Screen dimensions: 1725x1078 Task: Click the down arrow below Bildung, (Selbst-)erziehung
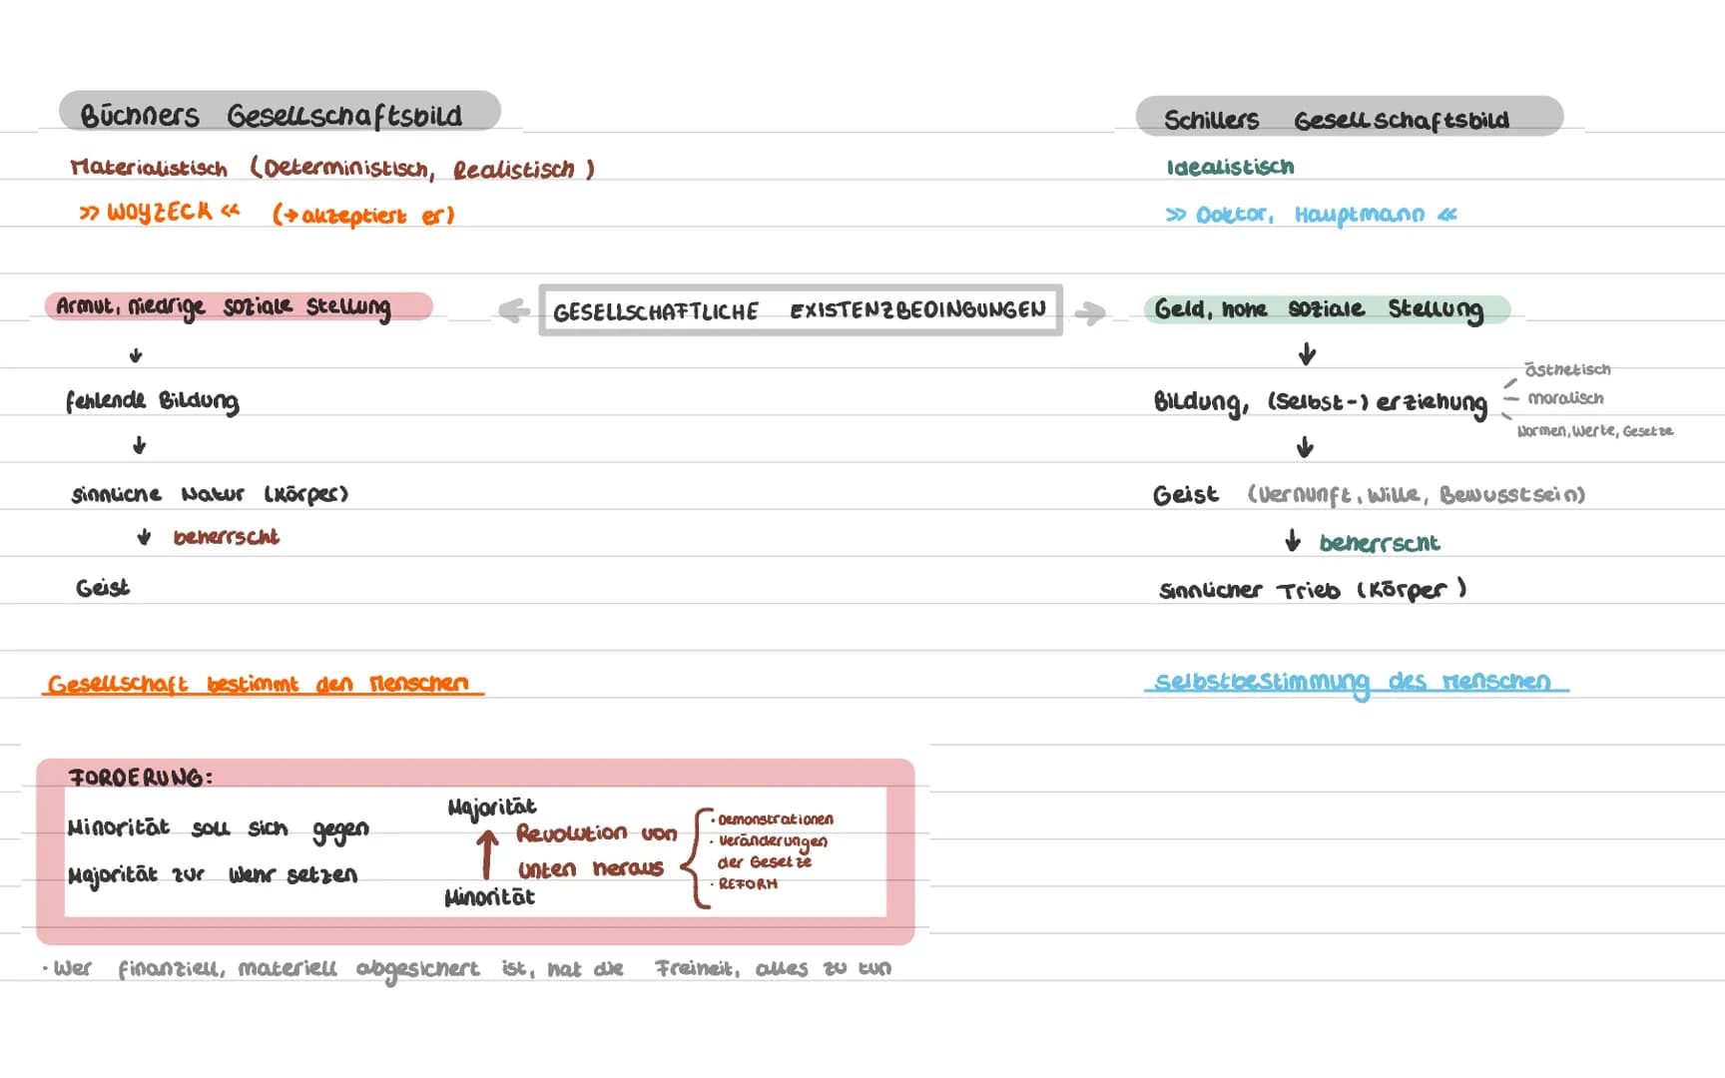tap(1305, 447)
